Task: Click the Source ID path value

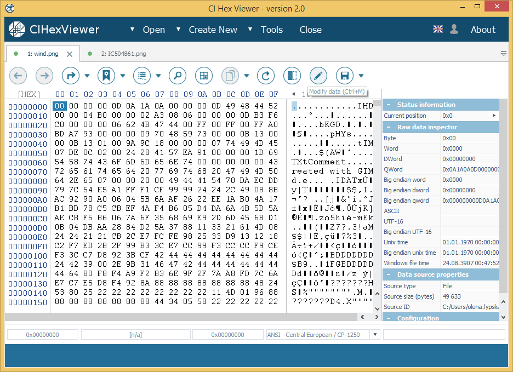Action: pos(470,307)
